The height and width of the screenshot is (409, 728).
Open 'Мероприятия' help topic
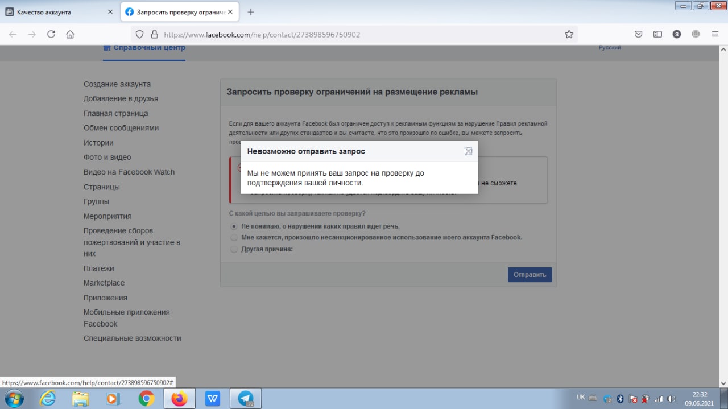(x=107, y=216)
